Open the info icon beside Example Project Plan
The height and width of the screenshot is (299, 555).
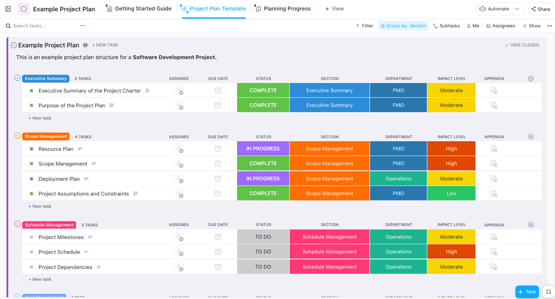85,45
